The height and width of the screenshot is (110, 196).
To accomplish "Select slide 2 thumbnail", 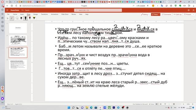I will click(18, 40).
